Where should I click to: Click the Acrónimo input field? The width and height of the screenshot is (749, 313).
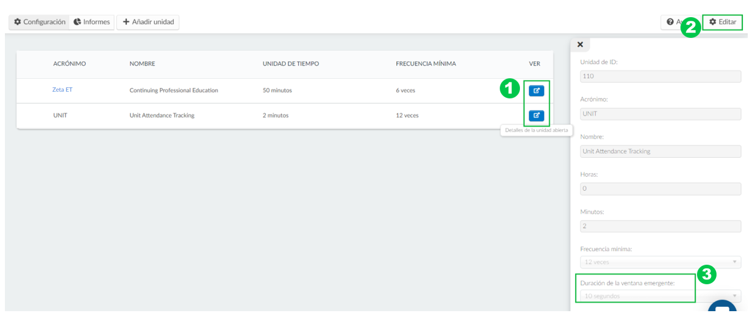(660, 114)
